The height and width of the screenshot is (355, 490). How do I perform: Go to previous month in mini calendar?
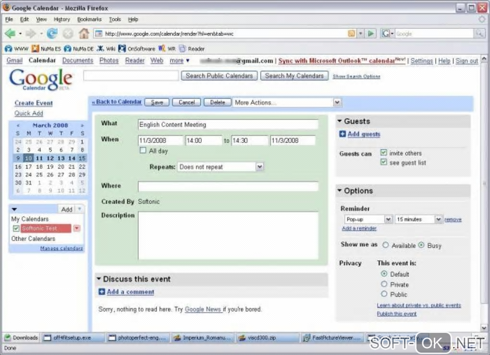[x=18, y=125]
